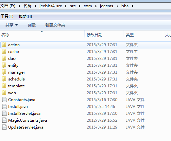Select the dao folder icon
Viewport: 171px width, 141px height.
point(4,58)
